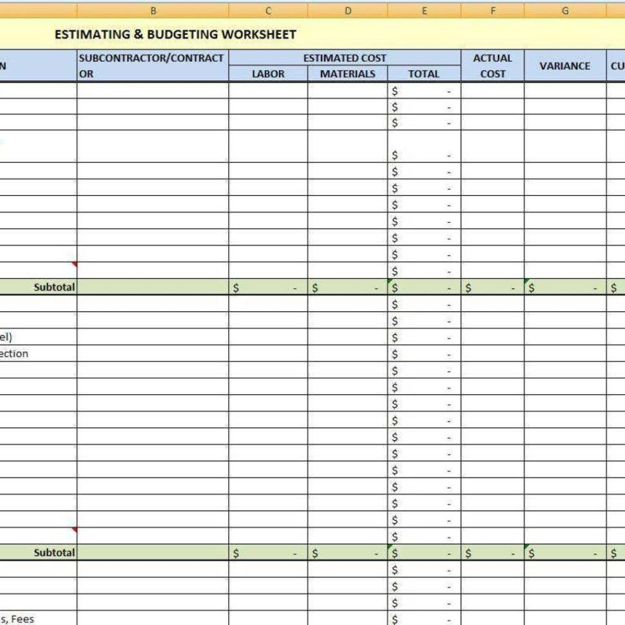Screen dimensions: 625x625
Task: Click green formula indicator in second Subtotal TOTAL cell
Action: click(390, 548)
